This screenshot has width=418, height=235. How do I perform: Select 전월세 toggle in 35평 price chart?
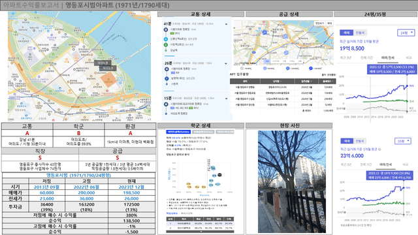pyautogui.click(x=360, y=141)
